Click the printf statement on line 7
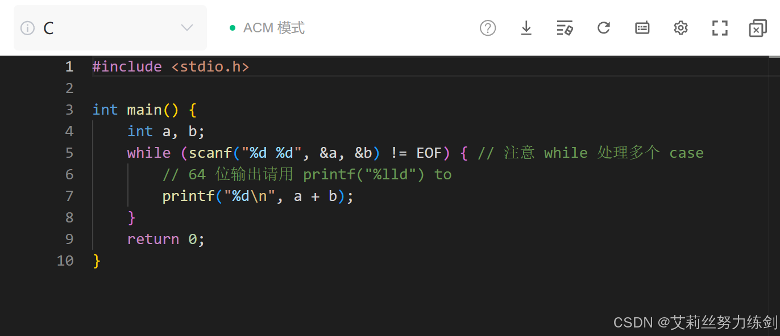Image resolution: width=780 pixels, height=336 pixels. coord(258,196)
